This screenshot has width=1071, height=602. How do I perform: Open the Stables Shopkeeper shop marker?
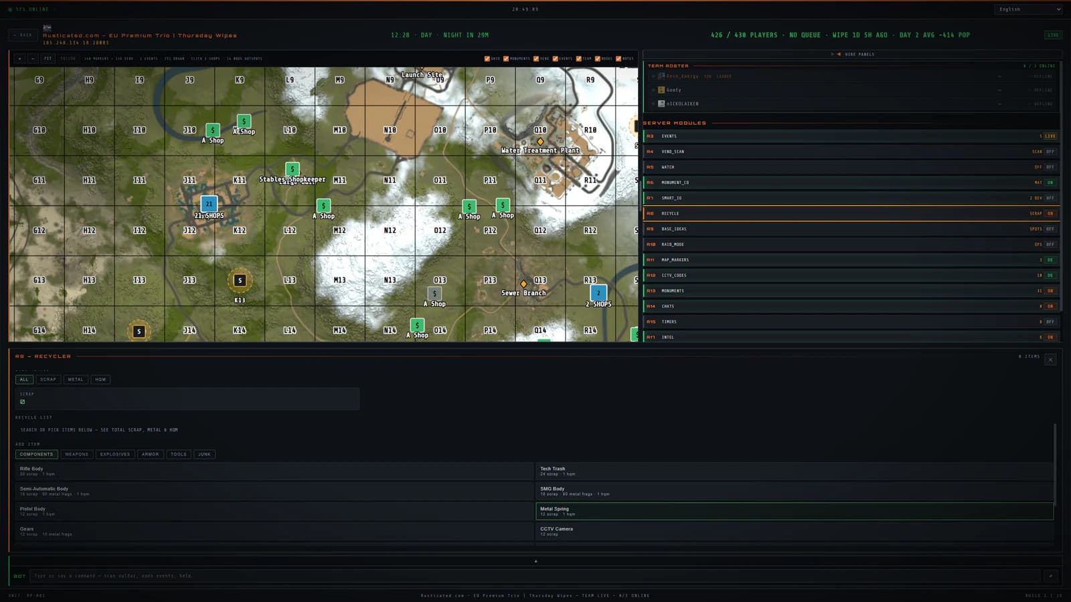pos(292,169)
